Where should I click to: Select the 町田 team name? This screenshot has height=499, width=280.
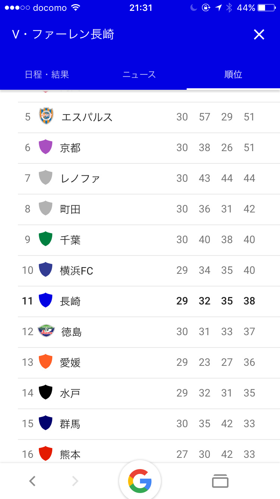pos(70,209)
